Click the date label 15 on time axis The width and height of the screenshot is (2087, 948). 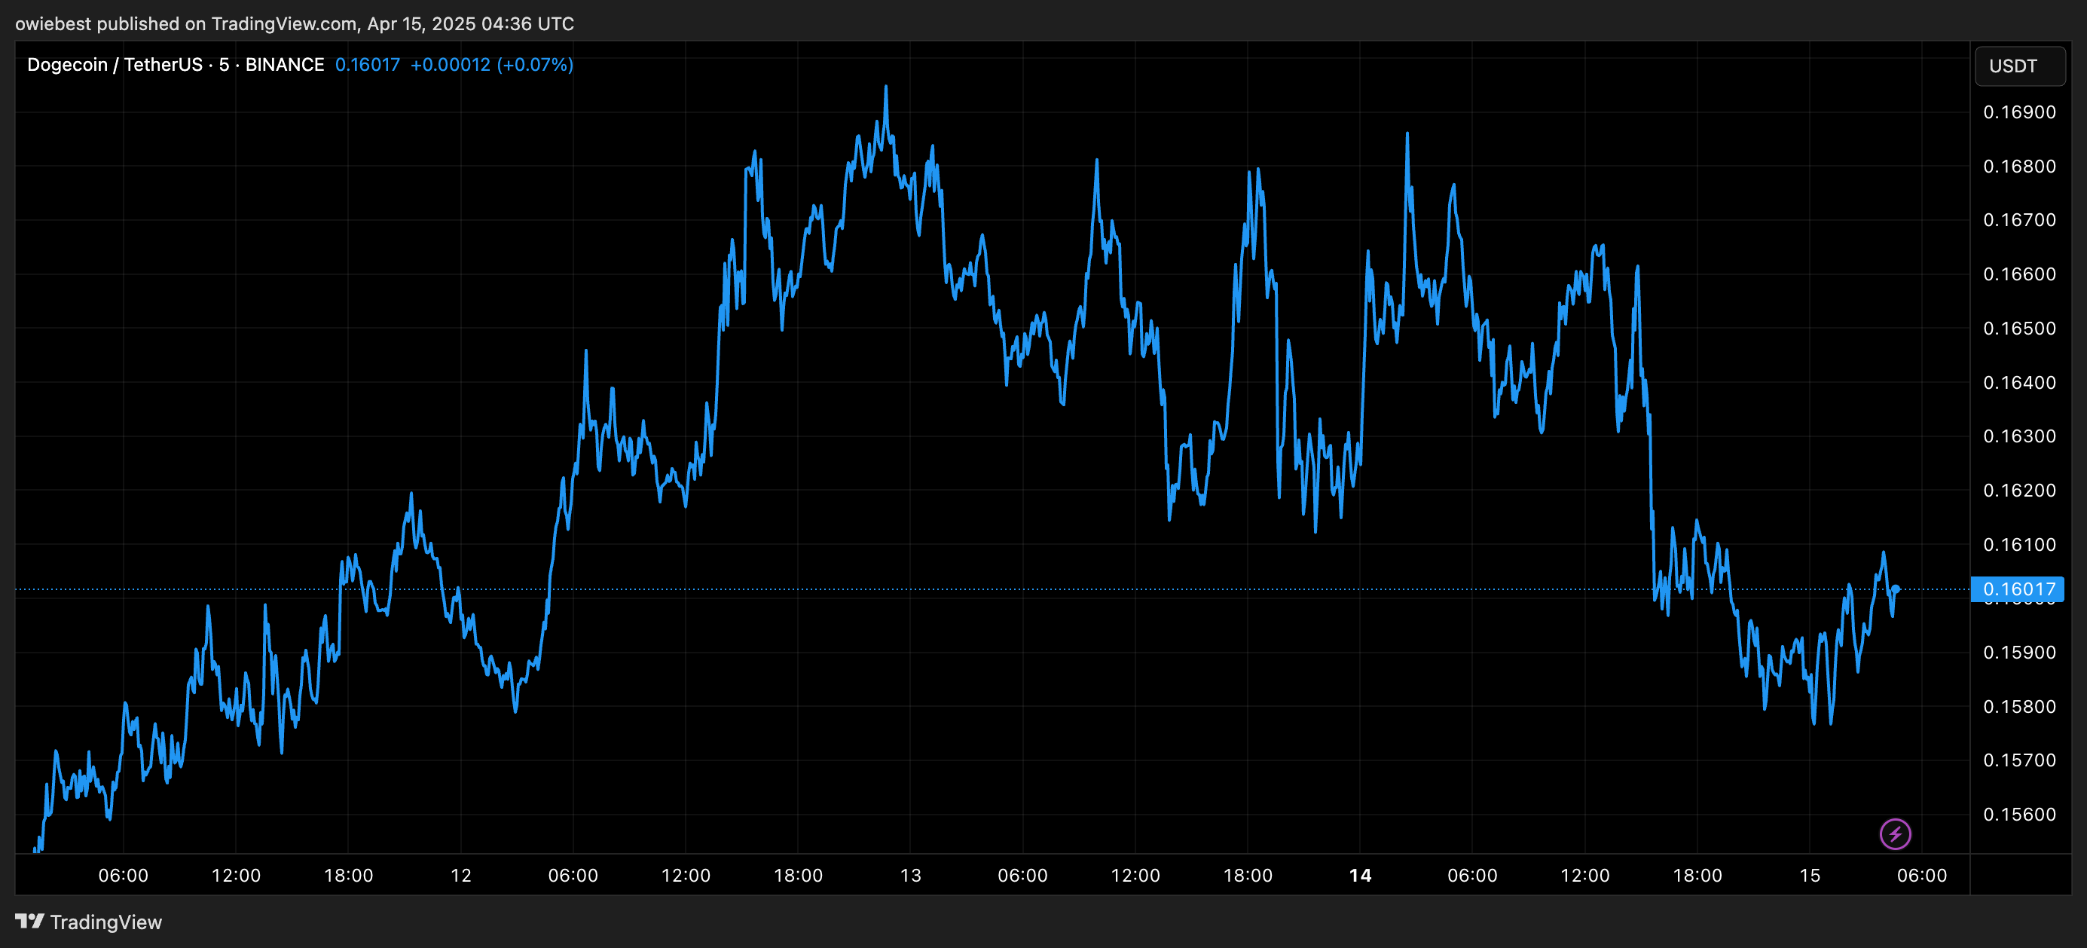pos(1810,875)
